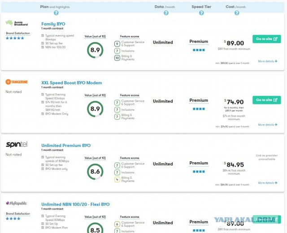Toggle $74.90/mth for 6 months checkbox
The image size is (287, 233).
coord(43,102)
